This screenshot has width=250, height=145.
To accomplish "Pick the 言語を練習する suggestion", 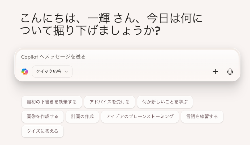I will point(202,117).
